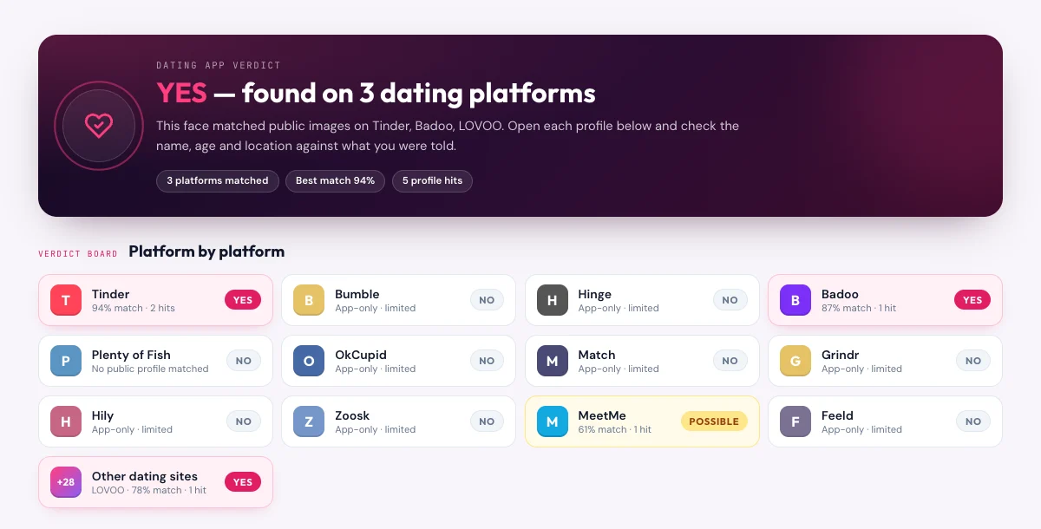Open the Badoo platform name
This screenshot has height=529, width=1041.
click(840, 294)
